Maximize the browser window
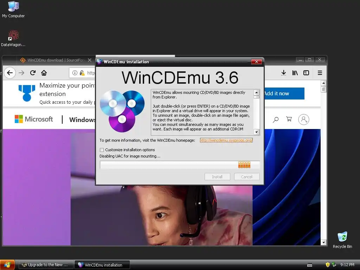360x270 pixels. tap(309, 60)
